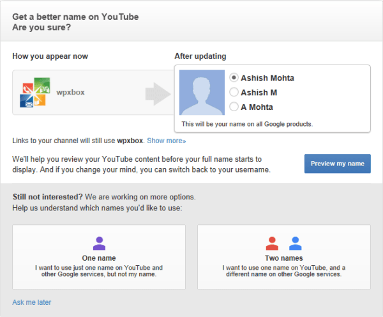Viewport: 383px width, 317px height.
Task: Click the 'After updating' label
Action: (x=200, y=56)
